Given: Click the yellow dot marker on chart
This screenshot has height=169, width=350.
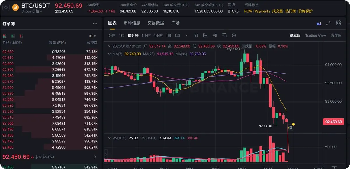Looking at the screenshot, I should pos(293,125).
